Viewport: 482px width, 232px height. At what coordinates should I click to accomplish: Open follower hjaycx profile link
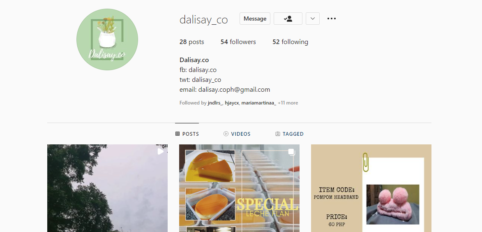(x=232, y=103)
